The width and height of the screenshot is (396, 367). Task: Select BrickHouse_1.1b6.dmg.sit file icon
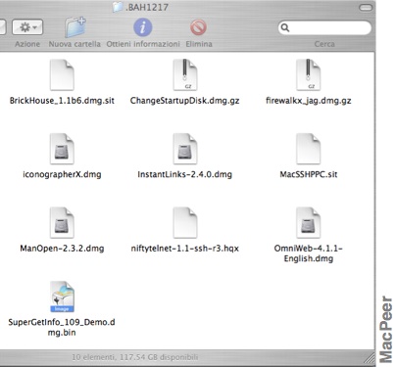[62, 75]
